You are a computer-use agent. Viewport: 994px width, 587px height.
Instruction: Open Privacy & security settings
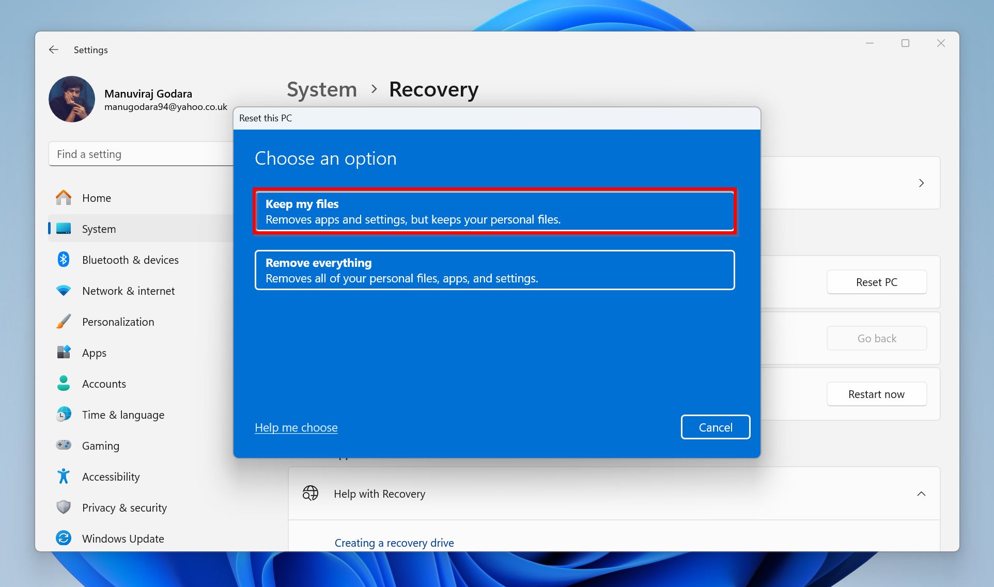(125, 508)
